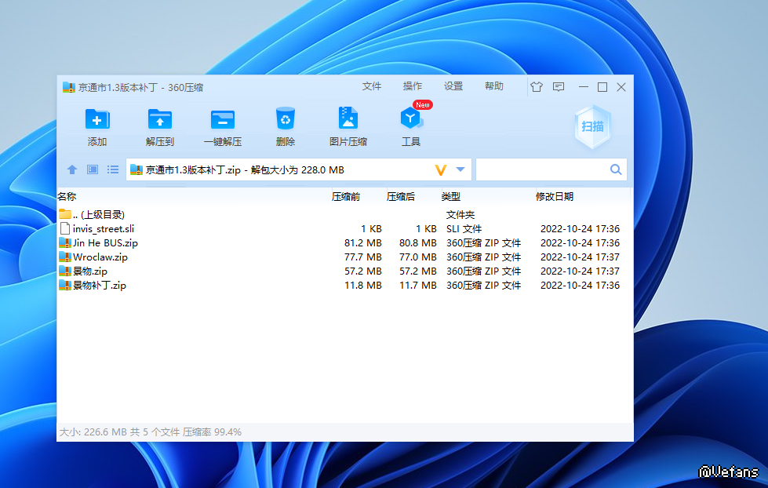Open the feedback message icon
The height and width of the screenshot is (488, 768).
click(559, 87)
